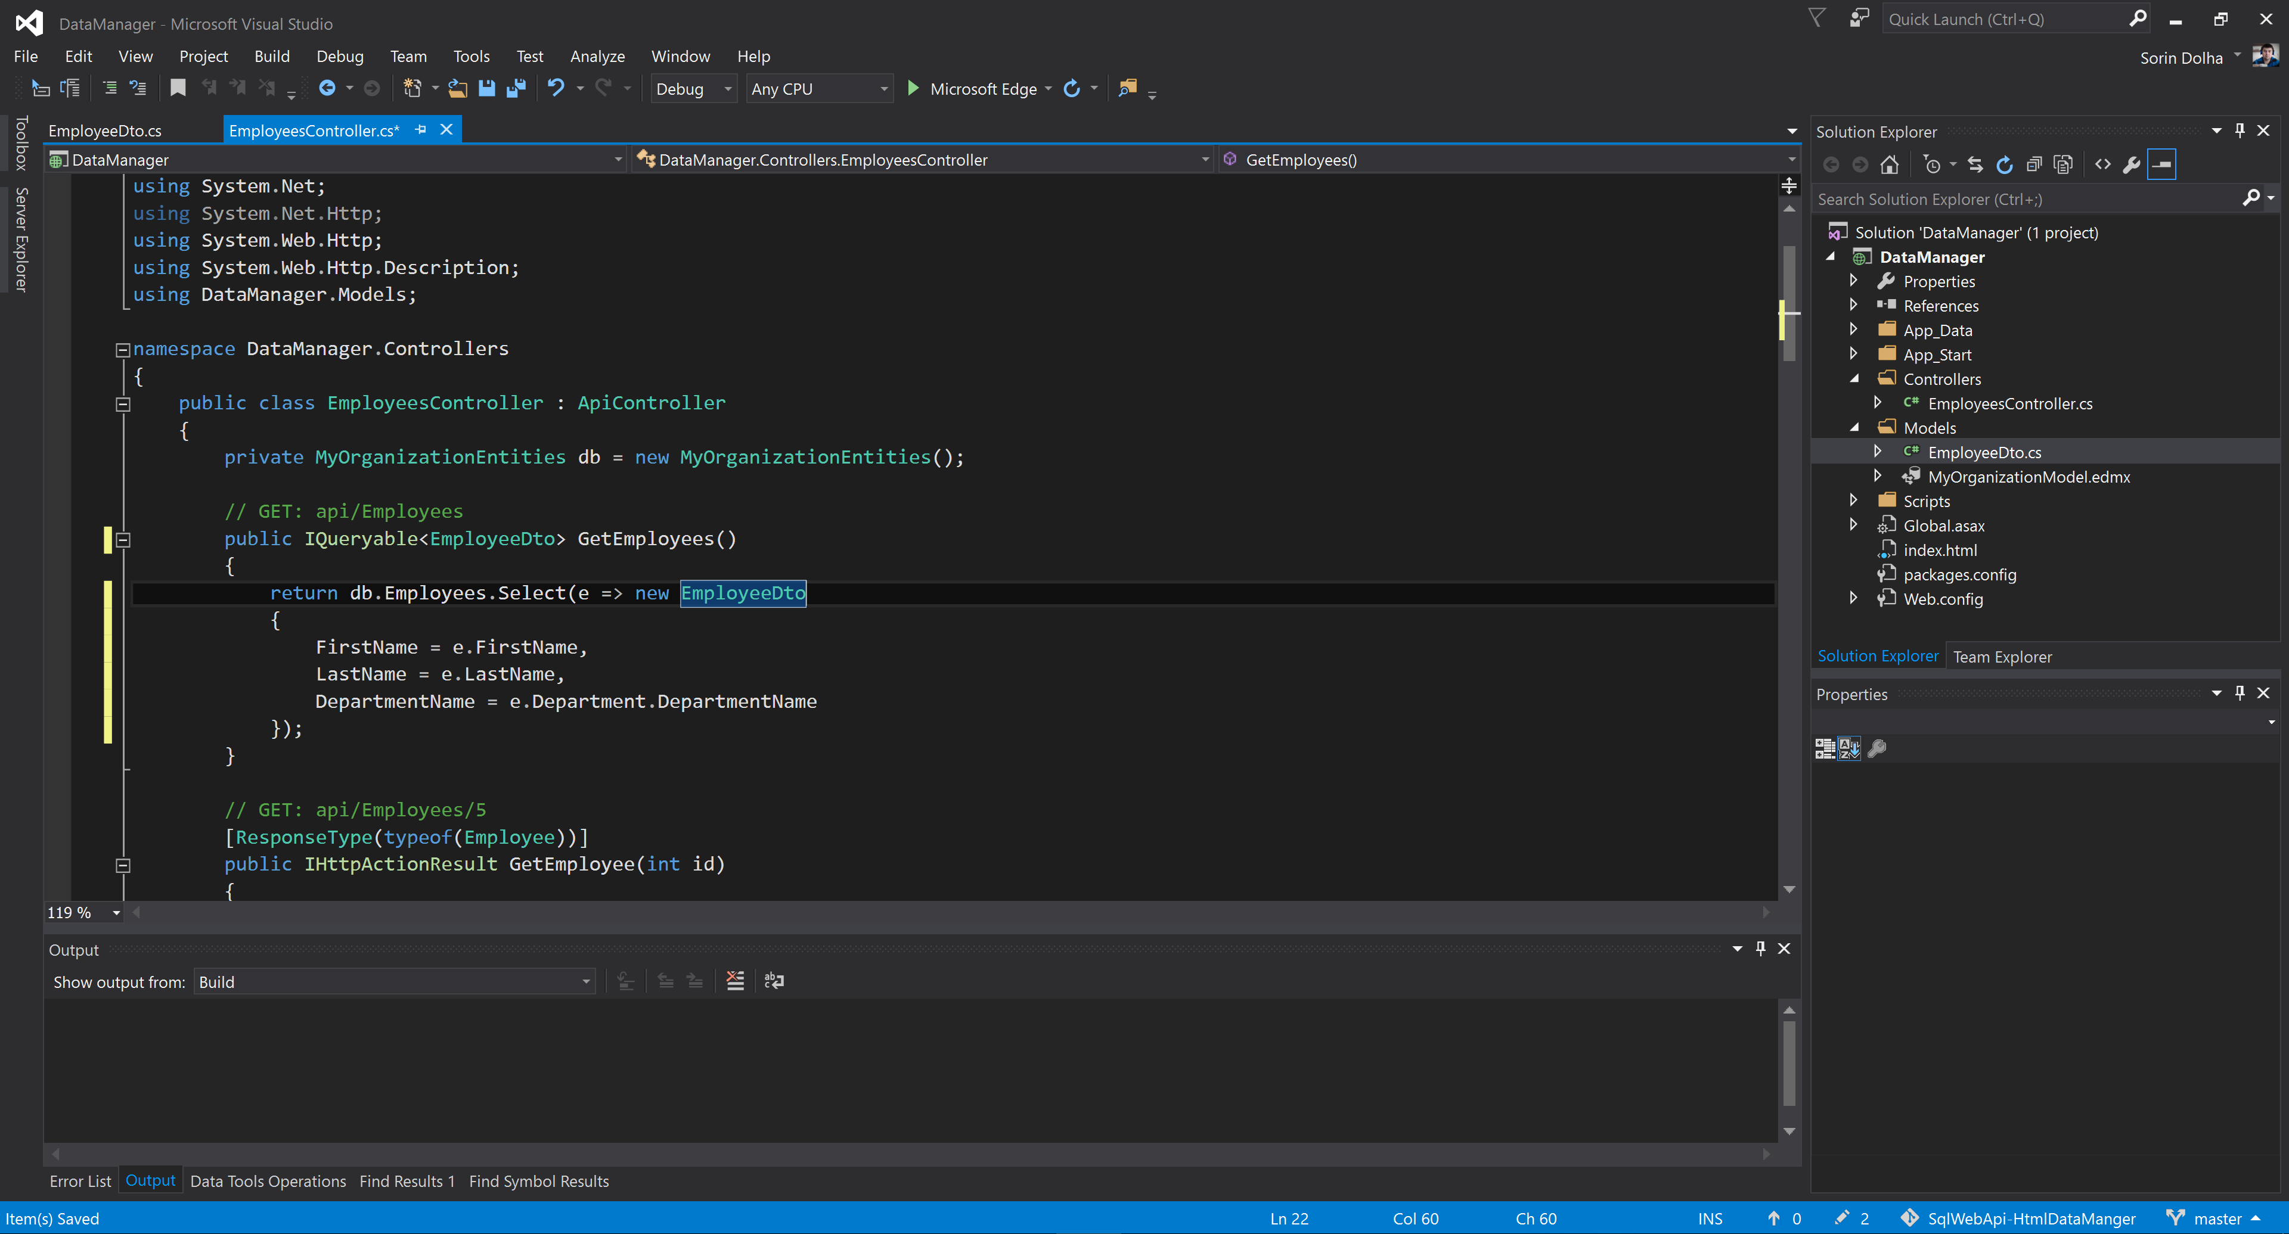
Task: Click the Save All toolbar icon
Action: tap(516, 88)
